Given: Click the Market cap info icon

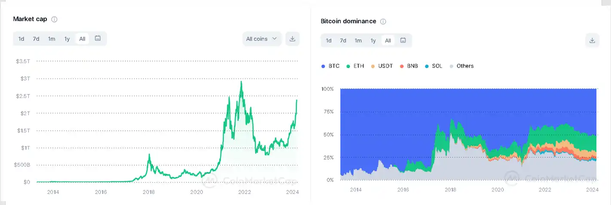Looking at the screenshot, I should [x=54, y=19].
